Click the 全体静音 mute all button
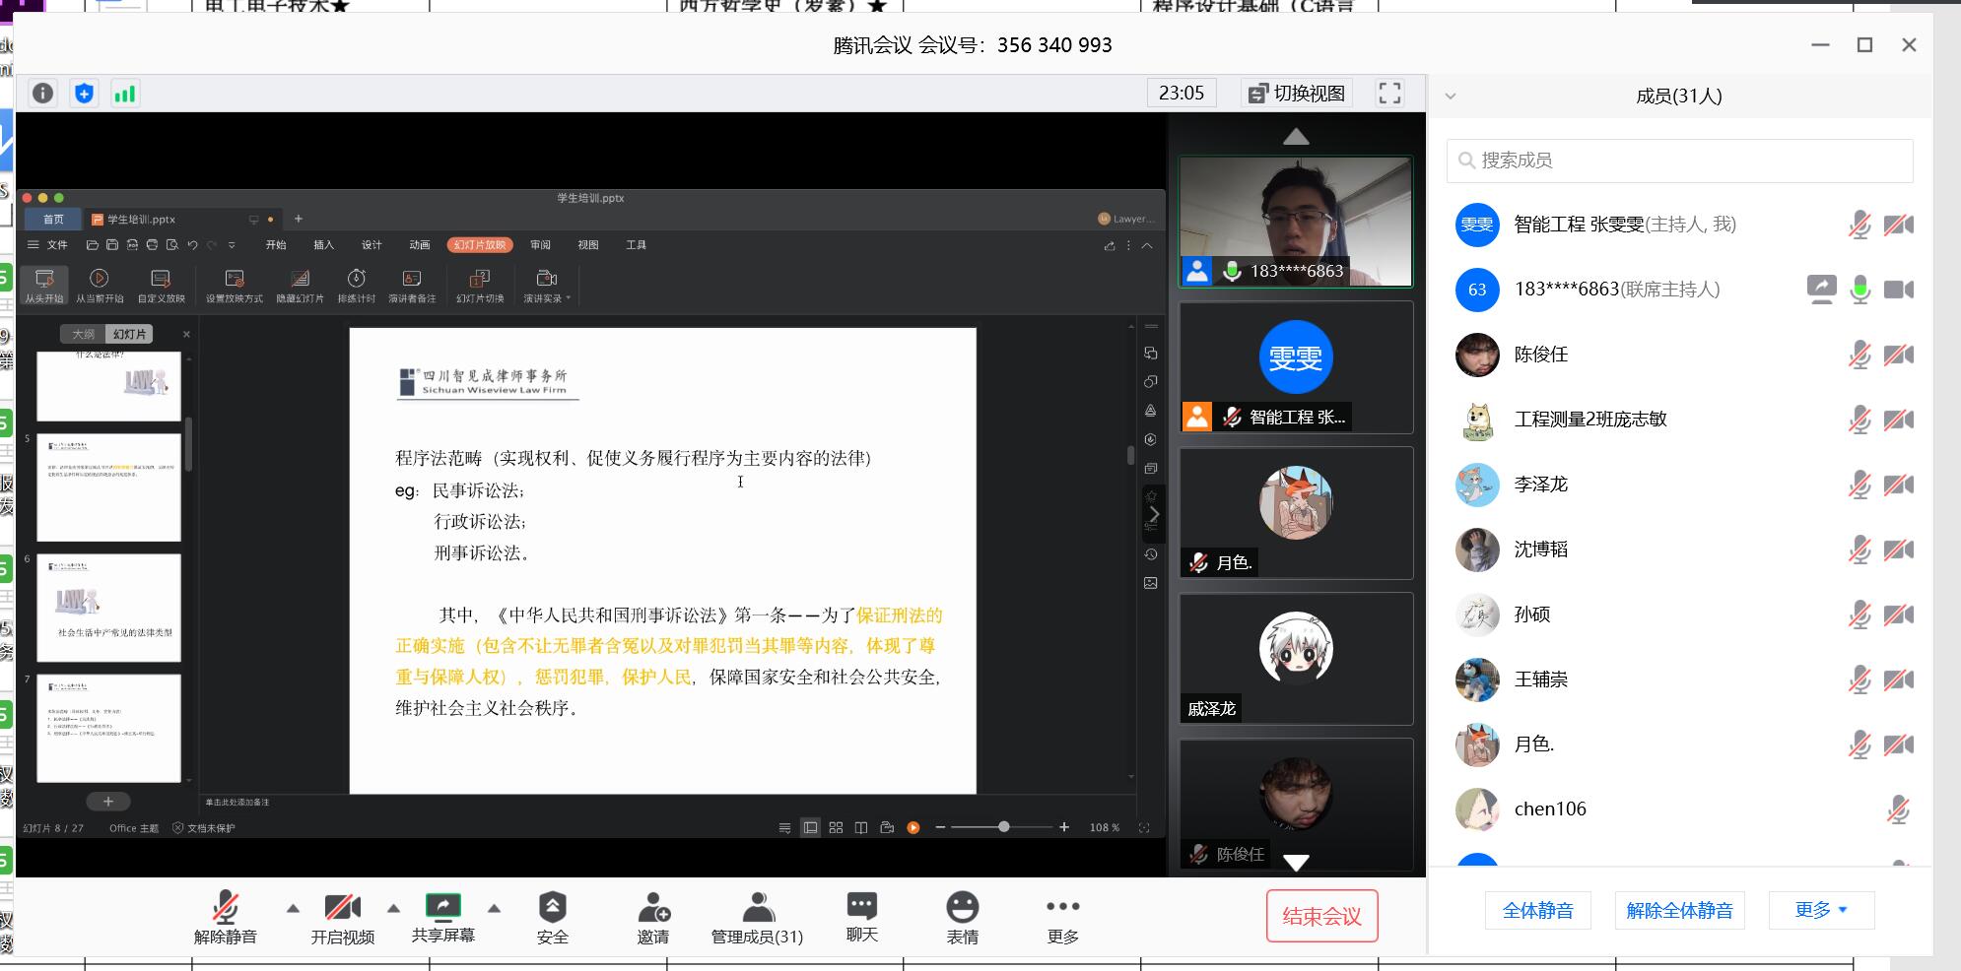This screenshot has width=1961, height=971. (x=1537, y=910)
